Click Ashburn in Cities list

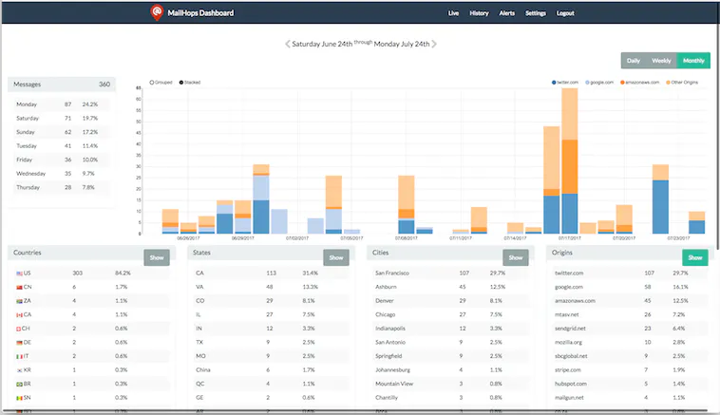click(386, 287)
